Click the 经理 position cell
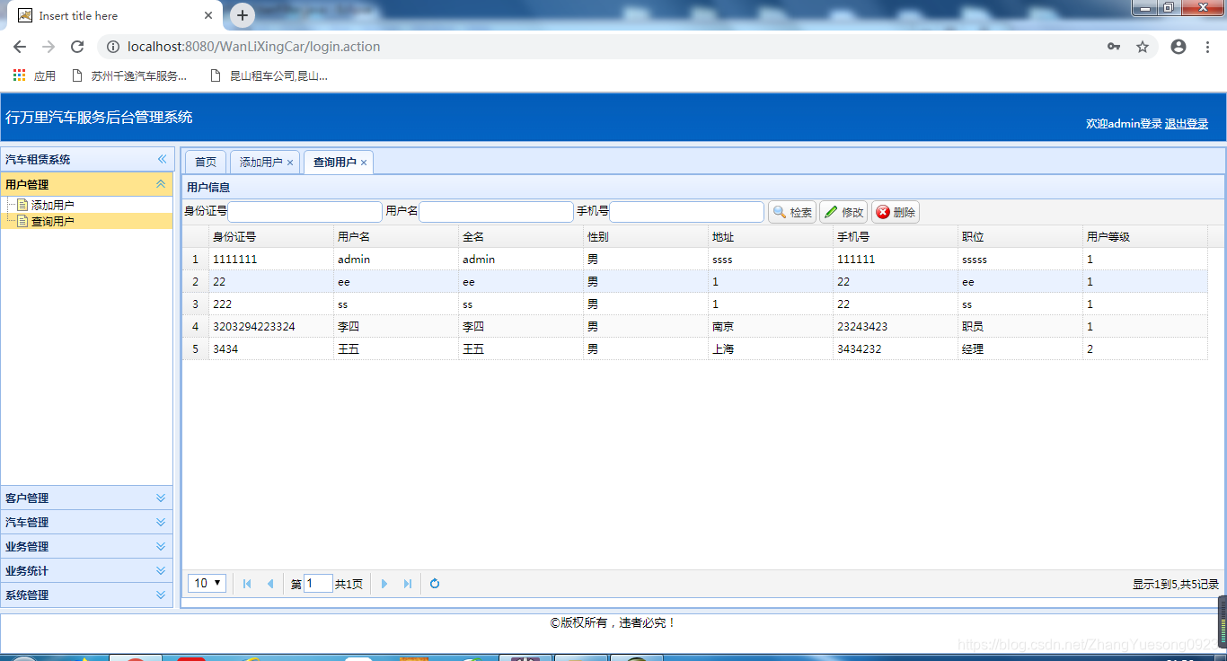Image resolution: width=1227 pixels, height=661 pixels. pos(1020,348)
